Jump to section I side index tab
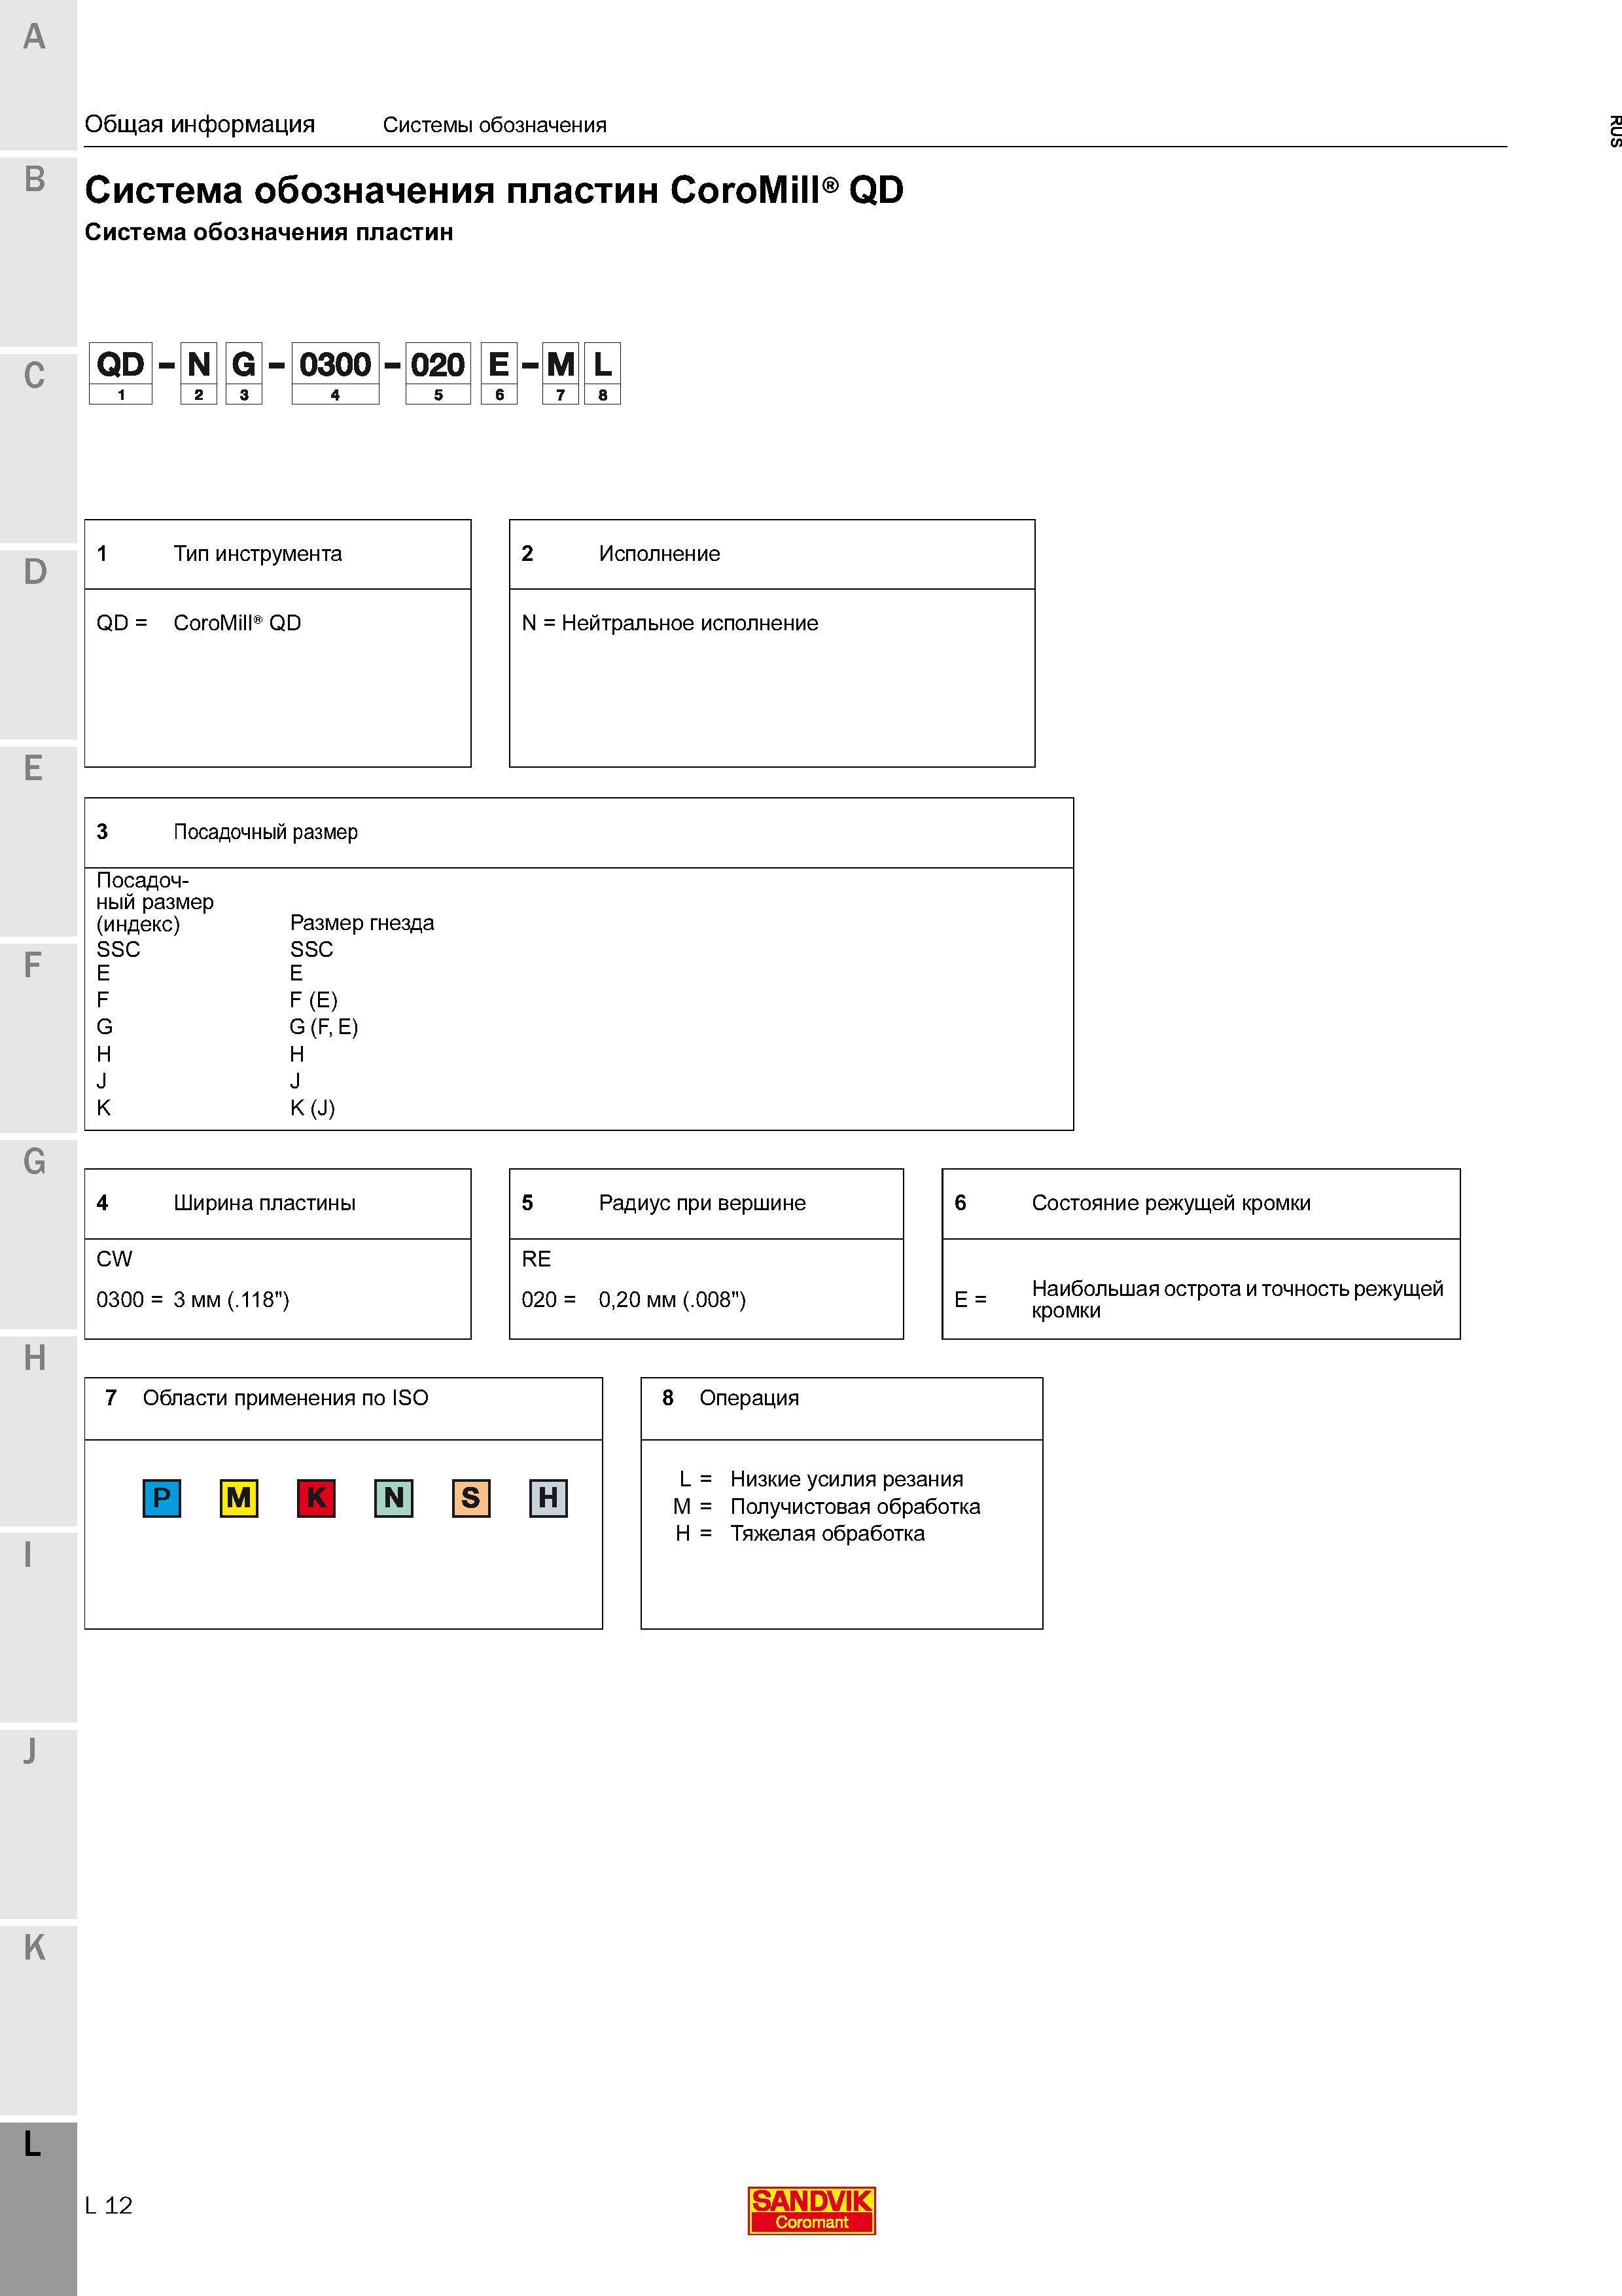The image size is (1622, 2296). [x=38, y=1627]
